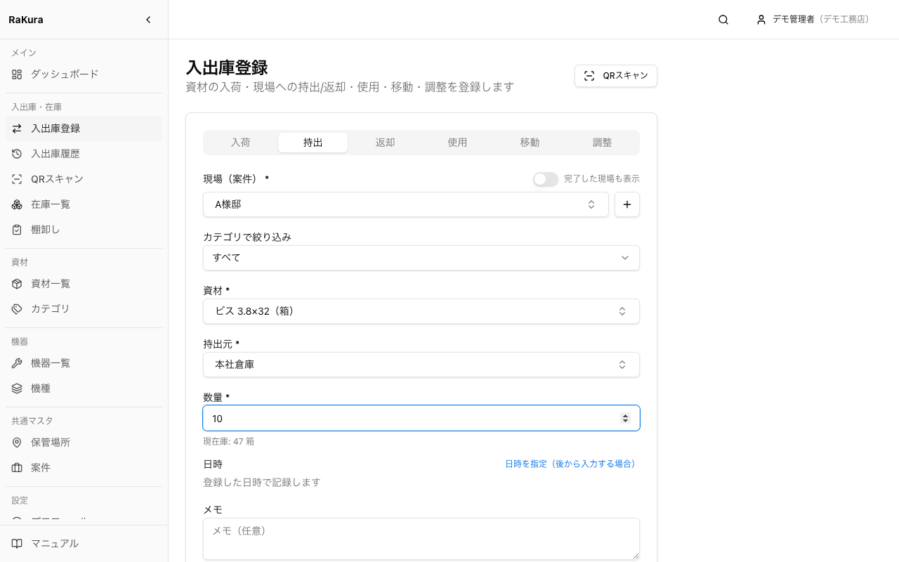Click the 入出庫履歴 history clock icon
Screen dimensions: 899x562
coord(17,154)
